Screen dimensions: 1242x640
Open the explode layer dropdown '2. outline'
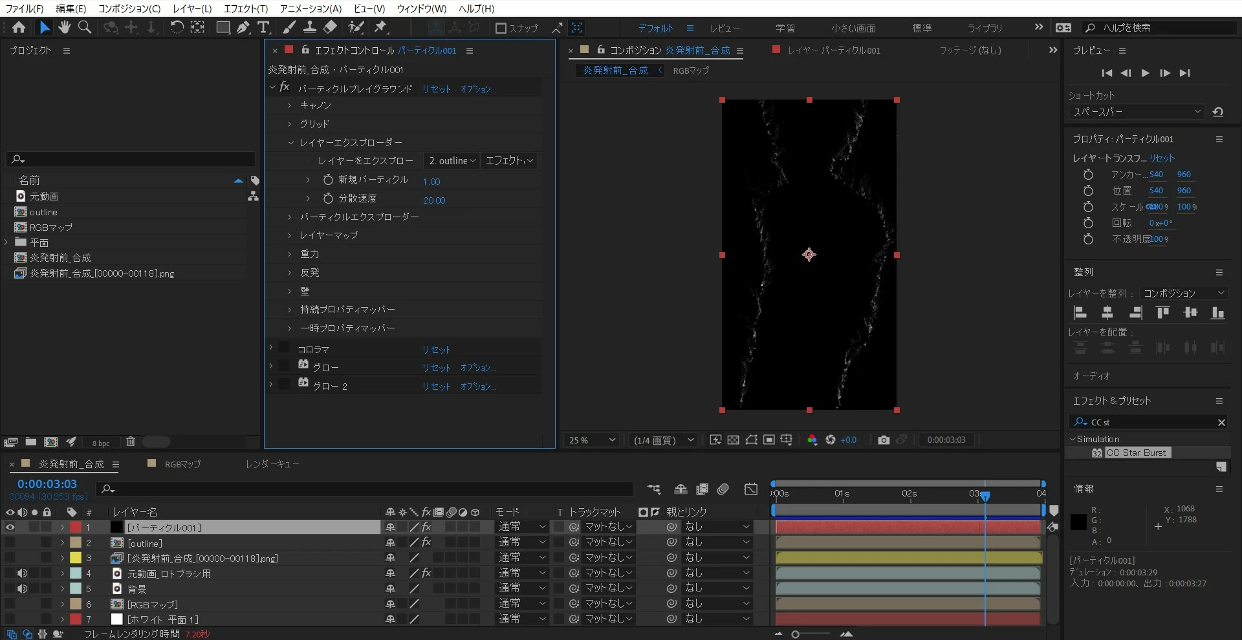pyautogui.click(x=452, y=161)
